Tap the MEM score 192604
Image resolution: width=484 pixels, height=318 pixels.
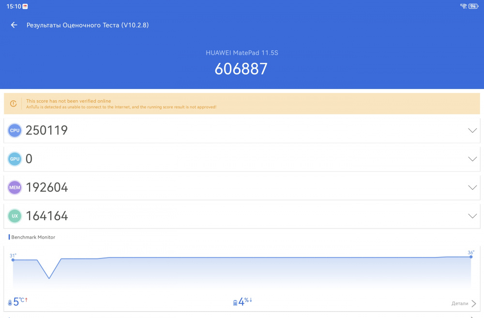click(47, 187)
